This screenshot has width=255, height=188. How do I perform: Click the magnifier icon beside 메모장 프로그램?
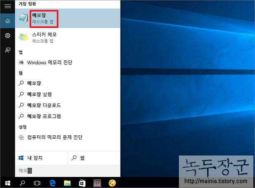[21, 116]
